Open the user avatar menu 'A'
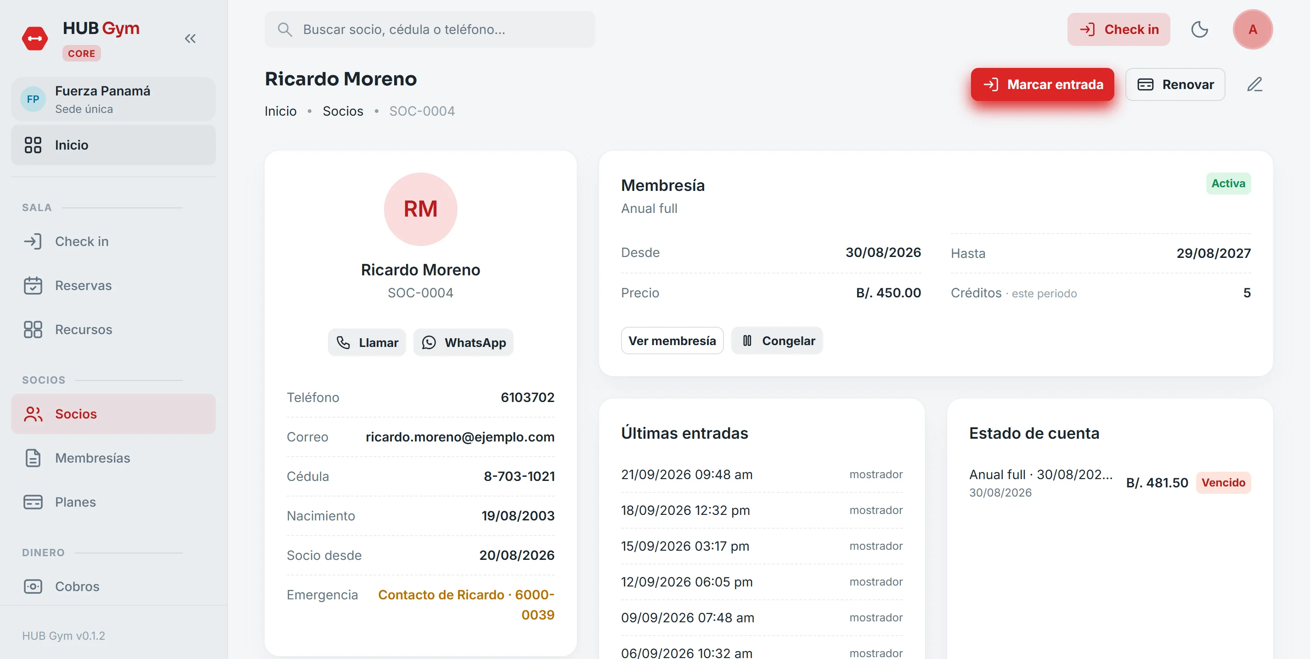Image resolution: width=1310 pixels, height=659 pixels. [1253, 29]
